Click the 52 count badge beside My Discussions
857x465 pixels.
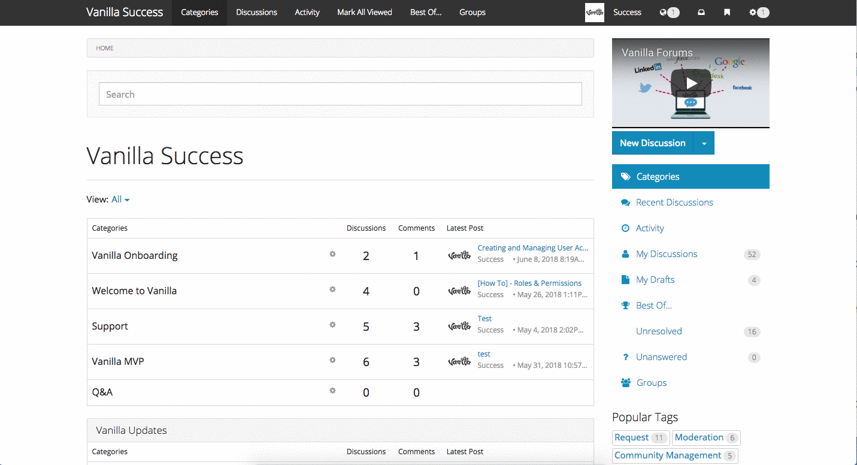pos(752,255)
